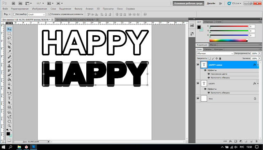This screenshot has height=150, width=263.
Task: Click the foreground color swatch in Color panel
Action: (199, 27)
